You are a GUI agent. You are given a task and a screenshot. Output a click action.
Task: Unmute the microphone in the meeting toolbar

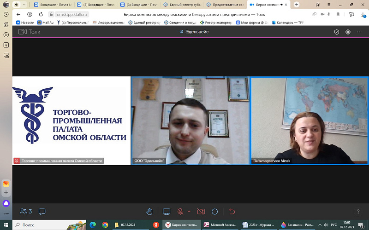tap(180, 212)
